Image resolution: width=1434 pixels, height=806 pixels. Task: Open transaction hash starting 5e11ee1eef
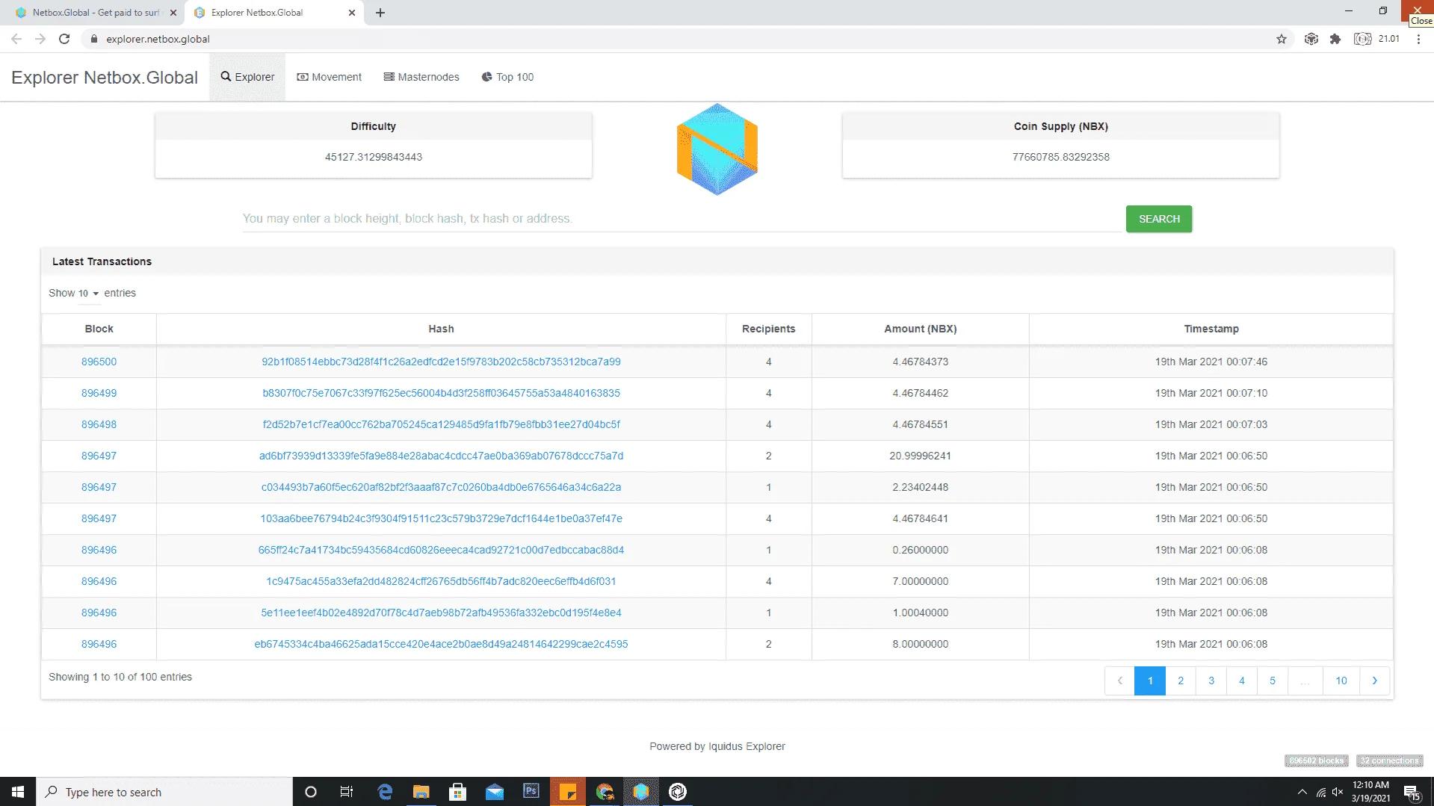pos(441,613)
